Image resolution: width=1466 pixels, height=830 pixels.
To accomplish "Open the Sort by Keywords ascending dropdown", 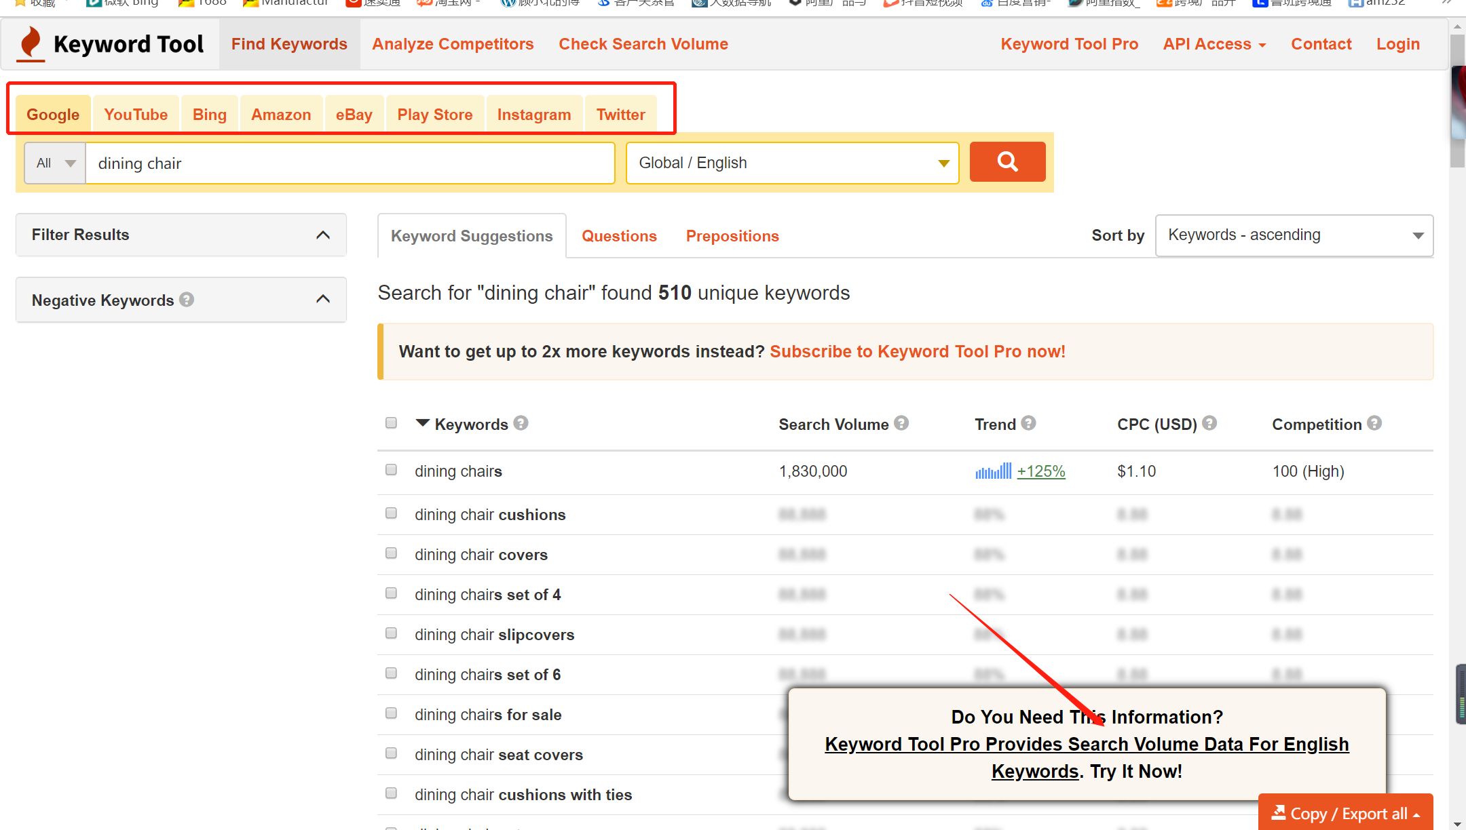I will [1294, 235].
